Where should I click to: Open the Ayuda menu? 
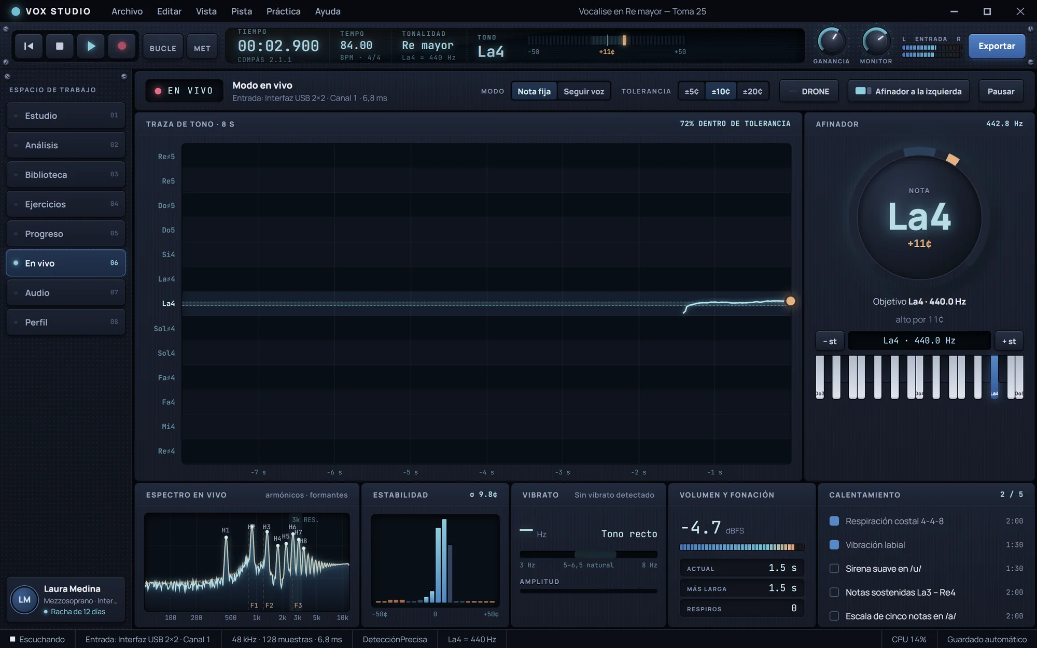(328, 11)
